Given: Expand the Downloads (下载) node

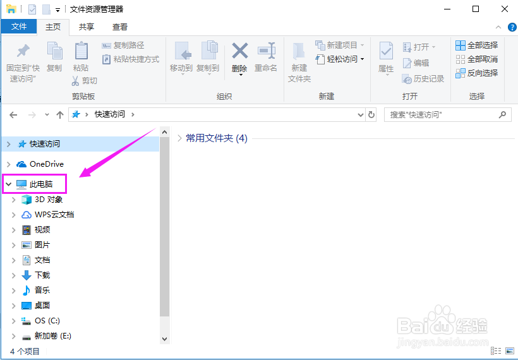Looking at the screenshot, I should [13, 275].
